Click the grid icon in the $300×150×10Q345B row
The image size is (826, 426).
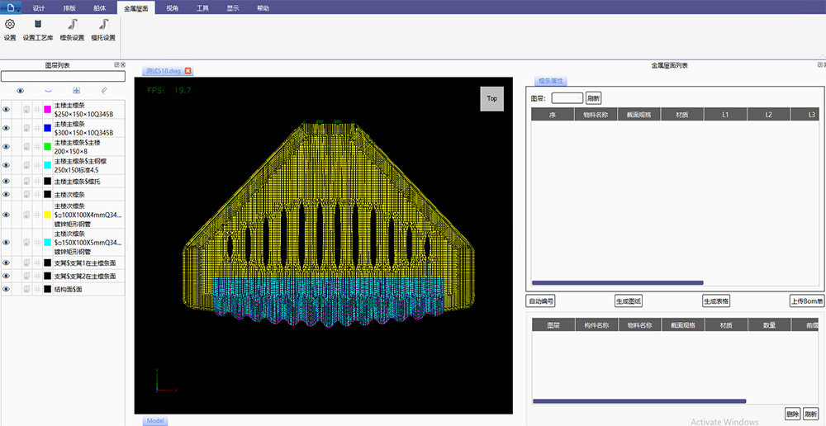point(37,128)
